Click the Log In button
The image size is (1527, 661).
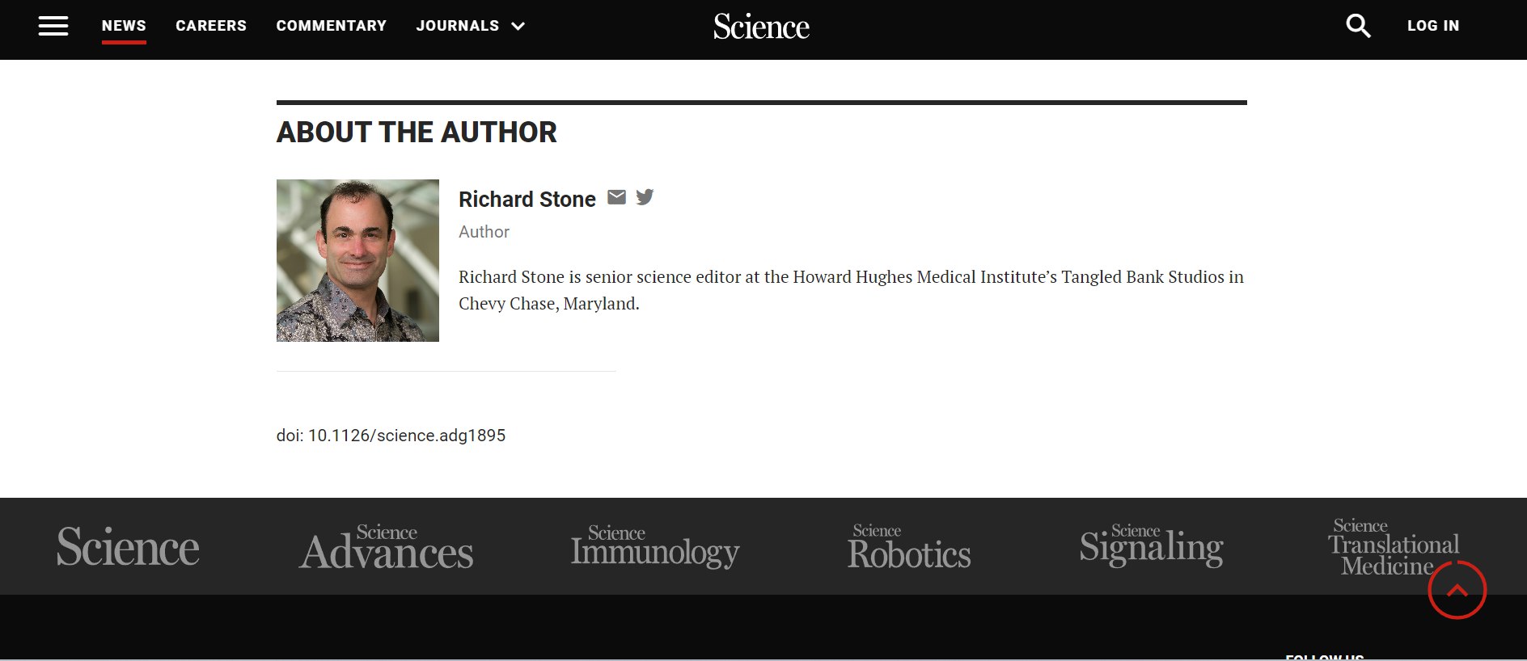1433,26
